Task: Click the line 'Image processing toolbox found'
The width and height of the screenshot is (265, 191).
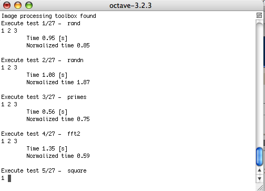Action: coord(49,16)
